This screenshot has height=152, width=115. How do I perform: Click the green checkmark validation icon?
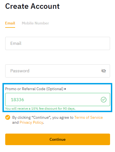point(103,100)
